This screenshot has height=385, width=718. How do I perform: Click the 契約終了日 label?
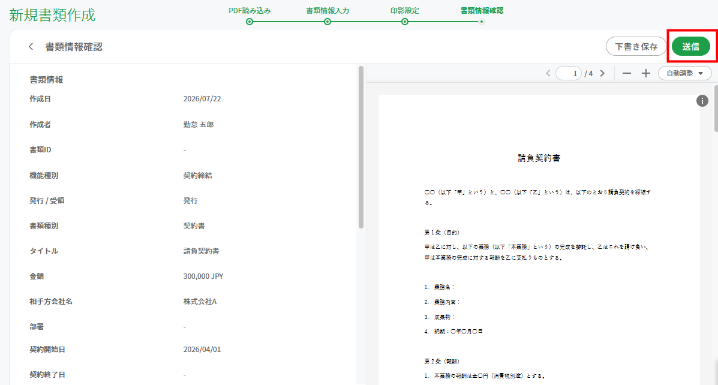point(47,374)
